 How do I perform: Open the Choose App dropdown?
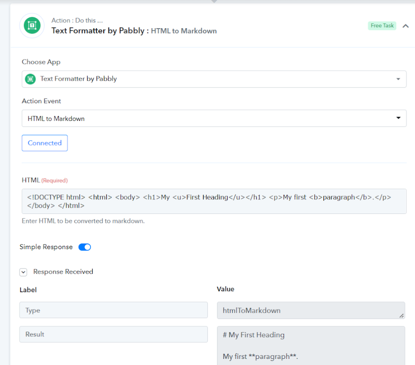coord(214,79)
